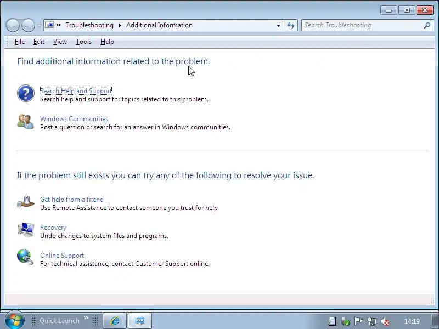Screen dimensions: 439x329
Task: Expand the Quick Launch overflow chevron
Action: coord(86,318)
